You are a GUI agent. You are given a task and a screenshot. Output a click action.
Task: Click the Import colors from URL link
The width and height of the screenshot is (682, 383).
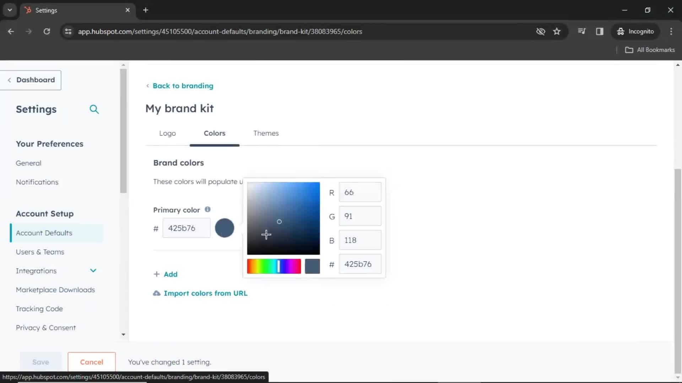206,293
